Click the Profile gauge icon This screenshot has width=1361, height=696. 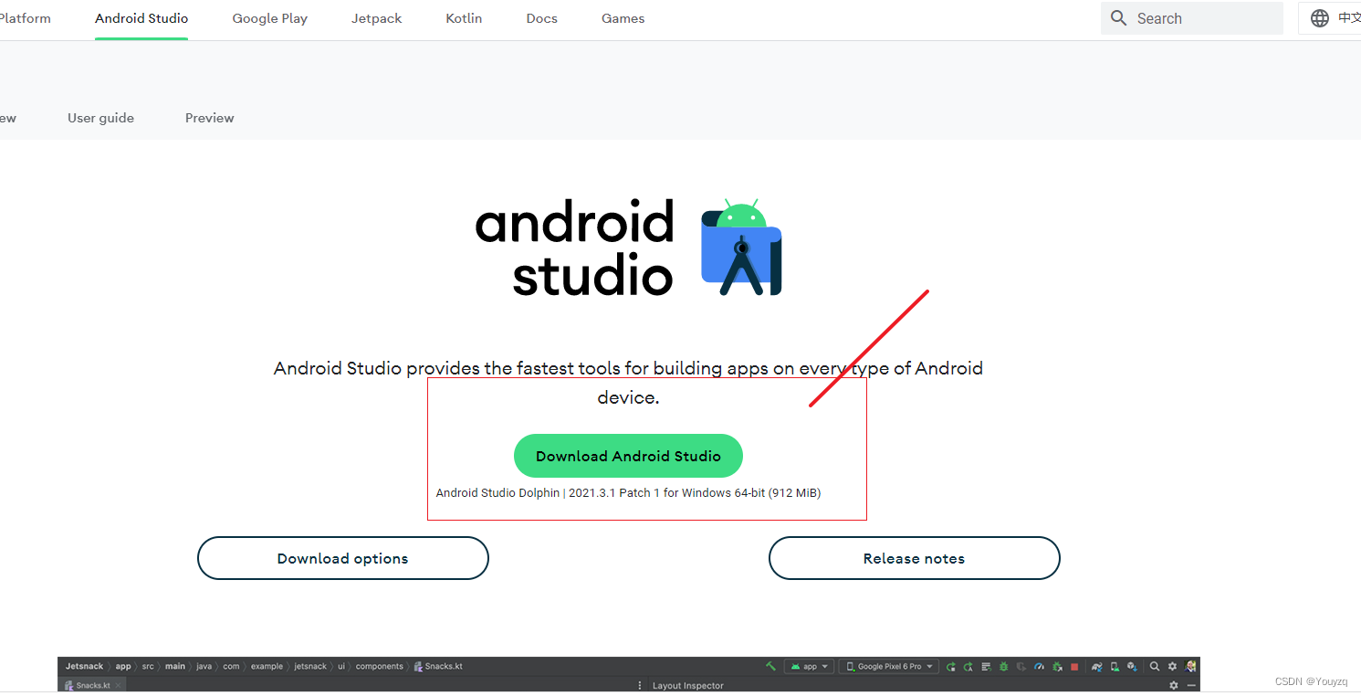pos(1039,667)
